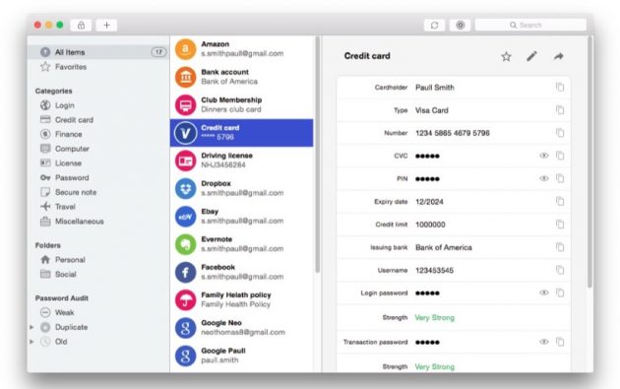
Task: Mark Credit card as favorite with star
Action: point(506,56)
